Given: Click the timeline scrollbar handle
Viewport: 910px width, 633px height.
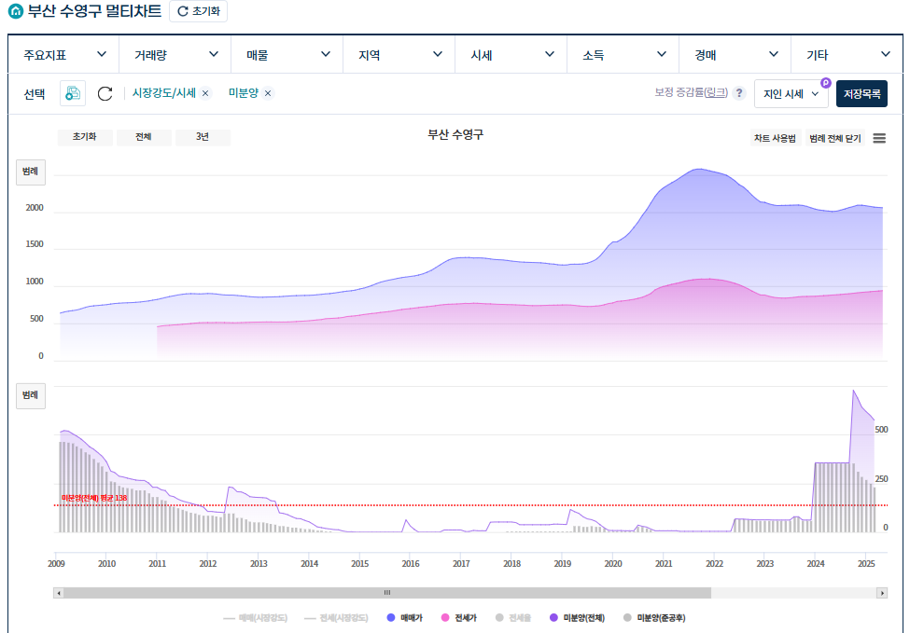Looking at the screenshot, I should click(x=387, y=592).
